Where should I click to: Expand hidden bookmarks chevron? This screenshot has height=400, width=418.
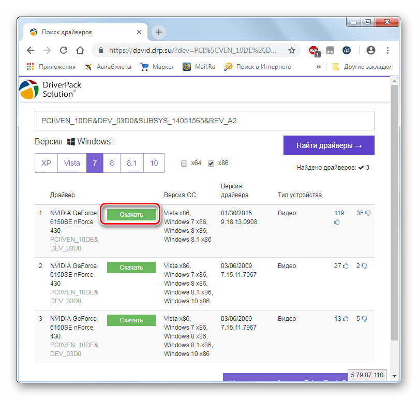(x=318, y=67)
